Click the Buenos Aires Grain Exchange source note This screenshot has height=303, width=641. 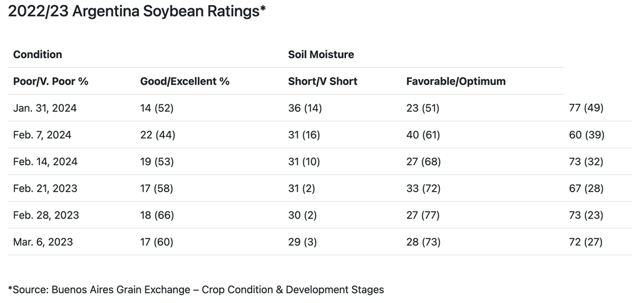[x=196, y=289]
